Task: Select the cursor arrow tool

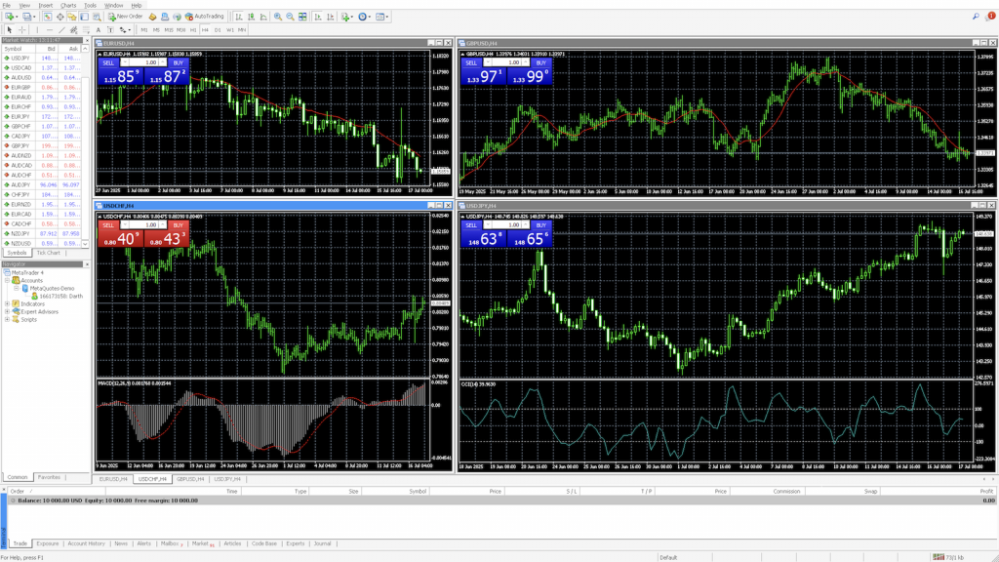Action: click(x=10, y=30)
